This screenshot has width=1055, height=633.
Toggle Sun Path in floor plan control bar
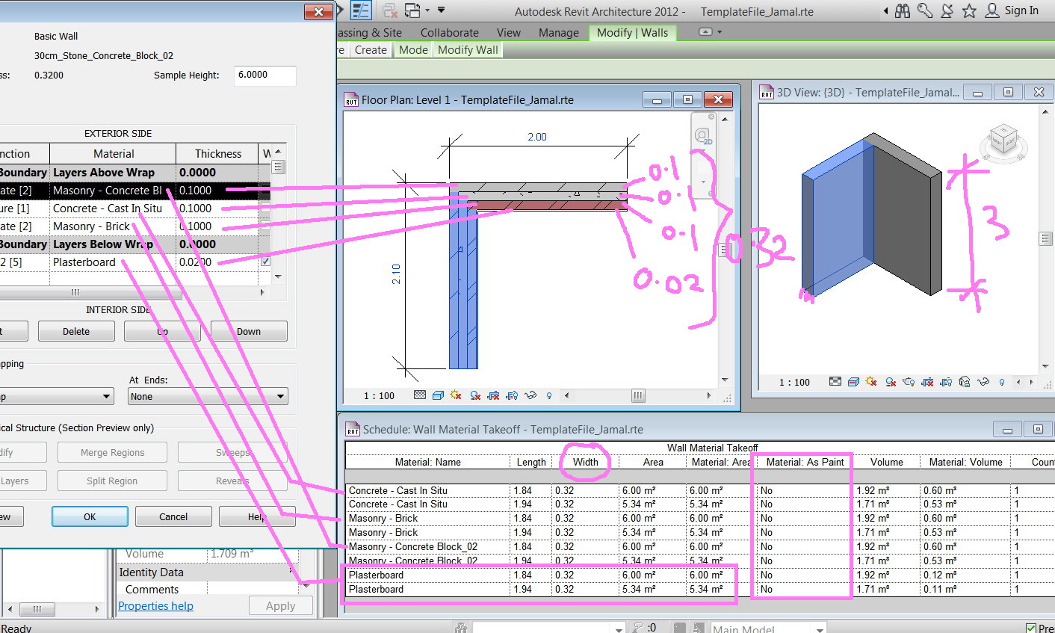(x=456, y=395)
